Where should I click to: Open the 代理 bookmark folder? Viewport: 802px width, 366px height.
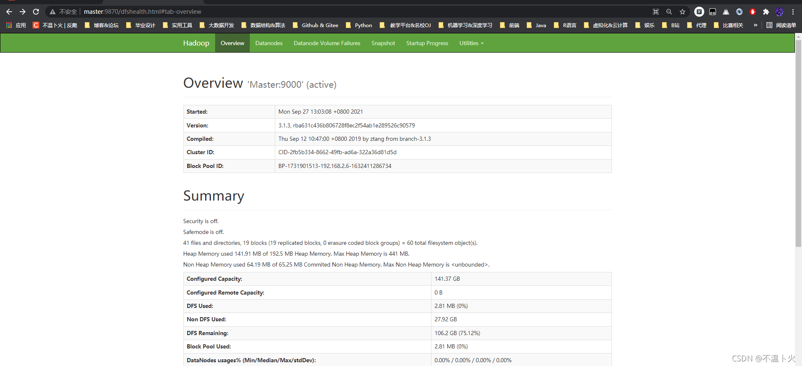point(697,25)
